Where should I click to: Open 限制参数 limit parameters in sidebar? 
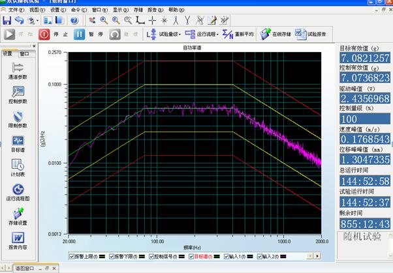(18, 120)
